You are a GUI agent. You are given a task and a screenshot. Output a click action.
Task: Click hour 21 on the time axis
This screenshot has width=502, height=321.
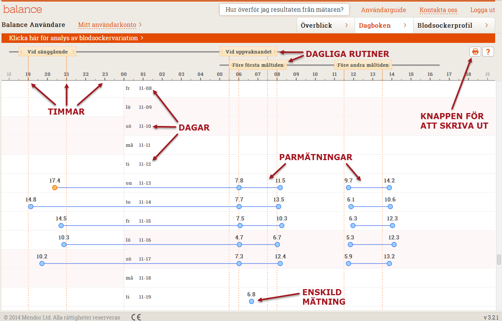[66, 74]
